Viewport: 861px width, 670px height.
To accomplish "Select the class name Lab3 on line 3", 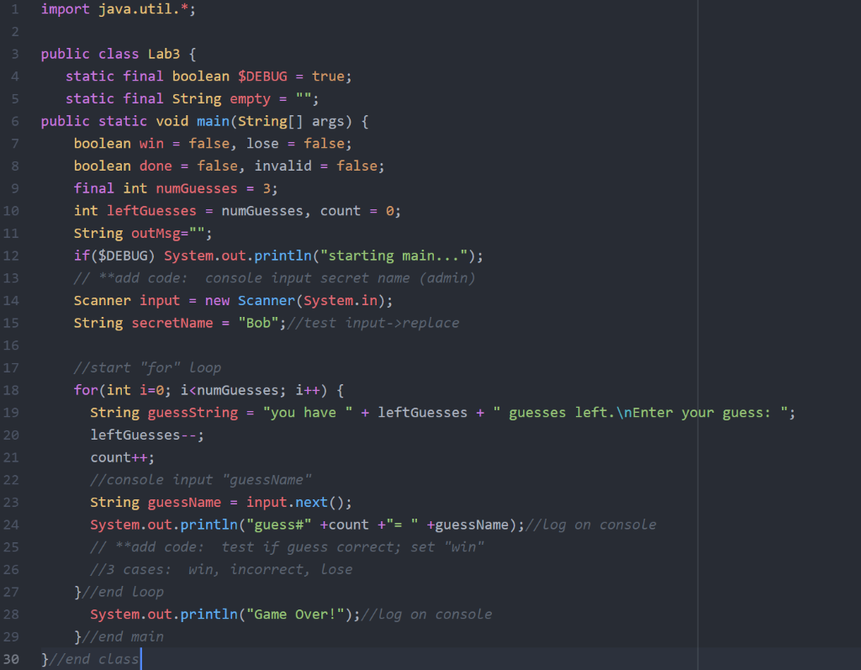I will [165, 54].
